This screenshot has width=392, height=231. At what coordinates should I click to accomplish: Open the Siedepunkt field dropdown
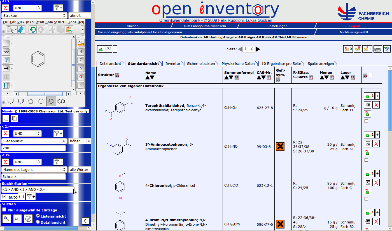[34, 141]
